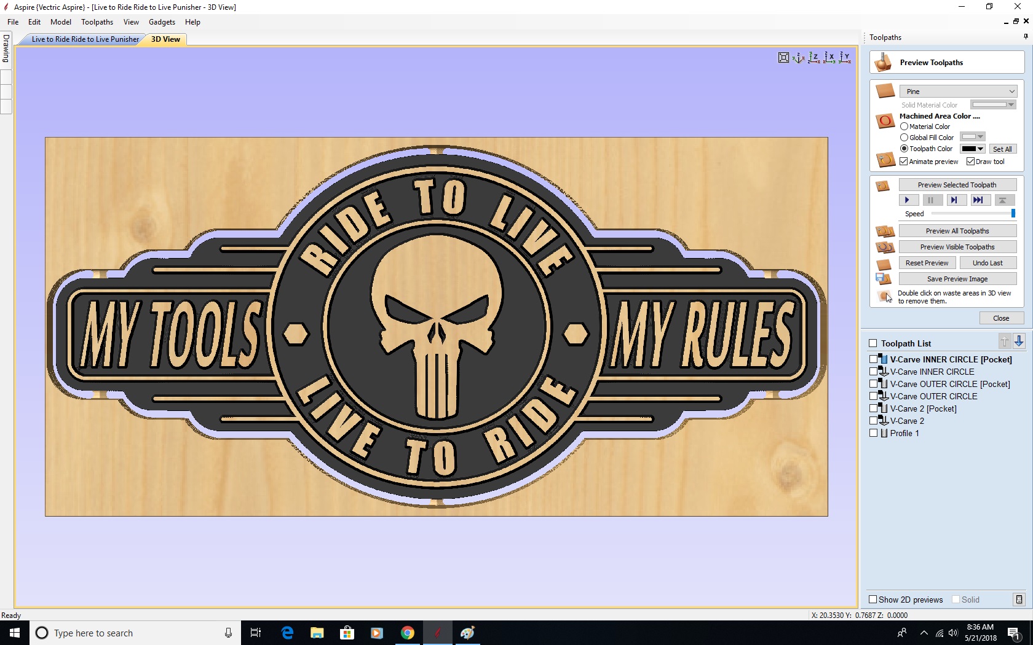This screenshot has height=645, width=1033.
Task: Open Task View from taskbar
Action: [256, 633]
